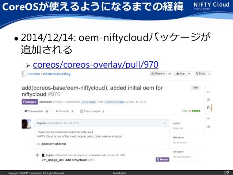Open higebu comment author link
The image size is (233, 175).
[41, 123]
